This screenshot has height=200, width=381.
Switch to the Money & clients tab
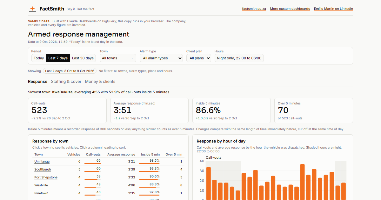(100, 82)
